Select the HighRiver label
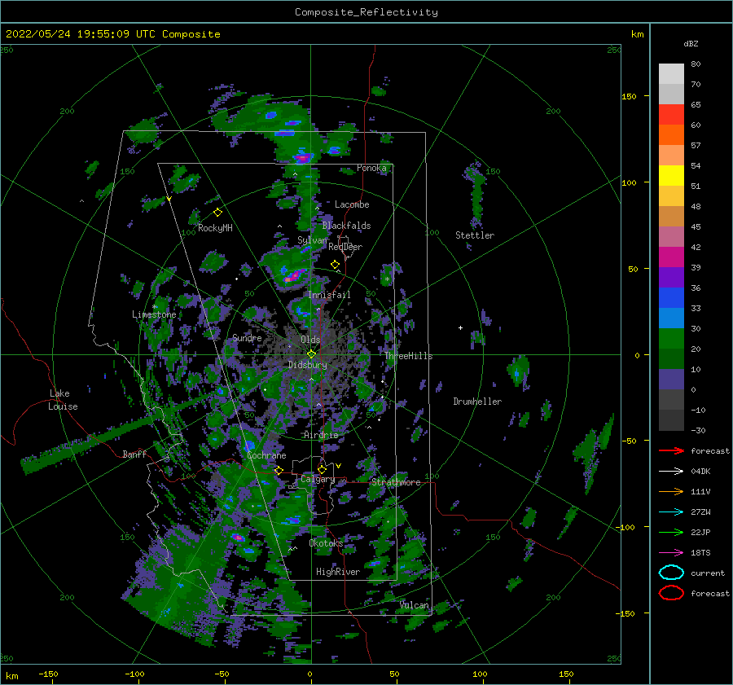 click(338, 572)
